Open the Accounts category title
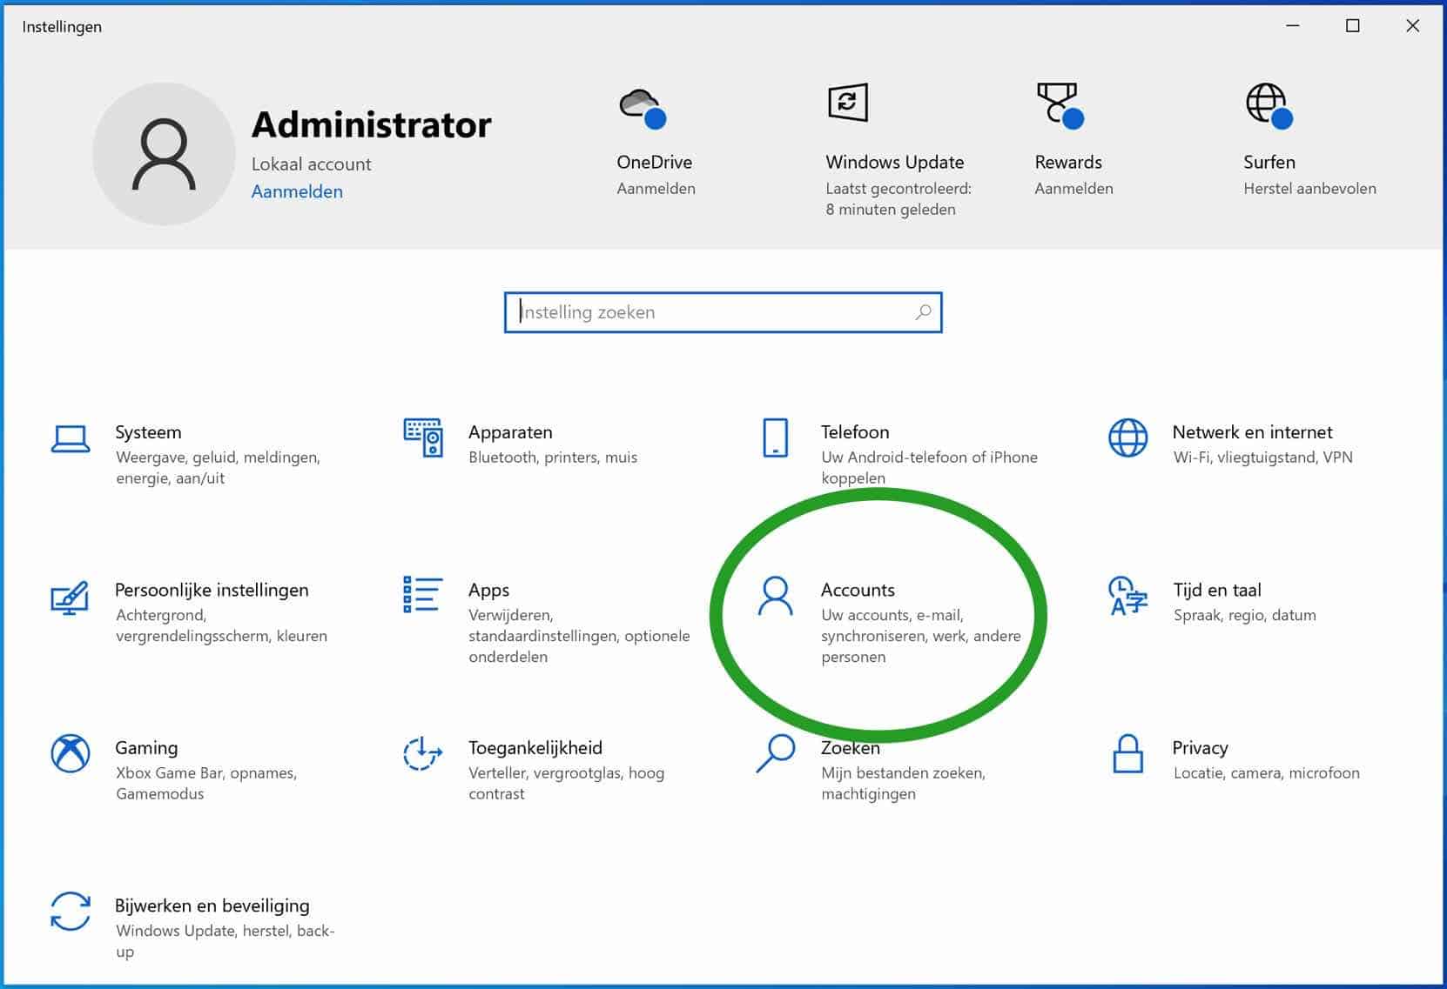The width and height of the screenshot is (1447, 989). [x=858, y=590]
